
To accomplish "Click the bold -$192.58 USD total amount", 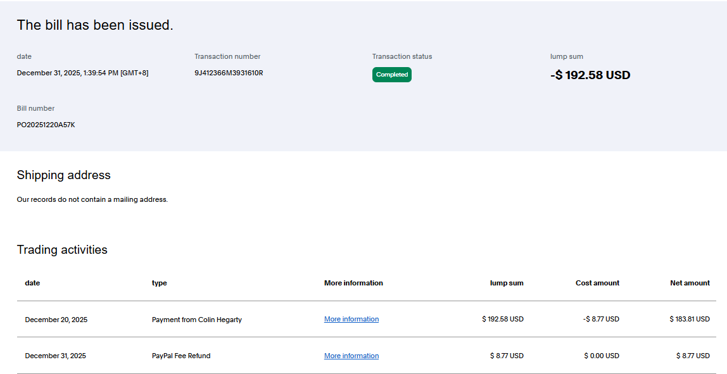I will 590,75.
